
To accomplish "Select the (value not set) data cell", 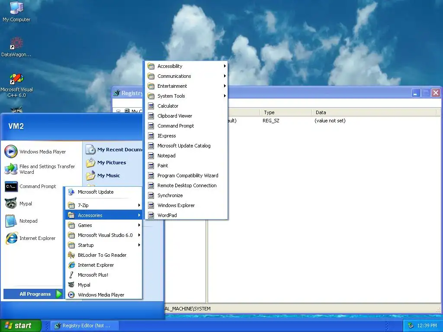I will coord(330,121).
